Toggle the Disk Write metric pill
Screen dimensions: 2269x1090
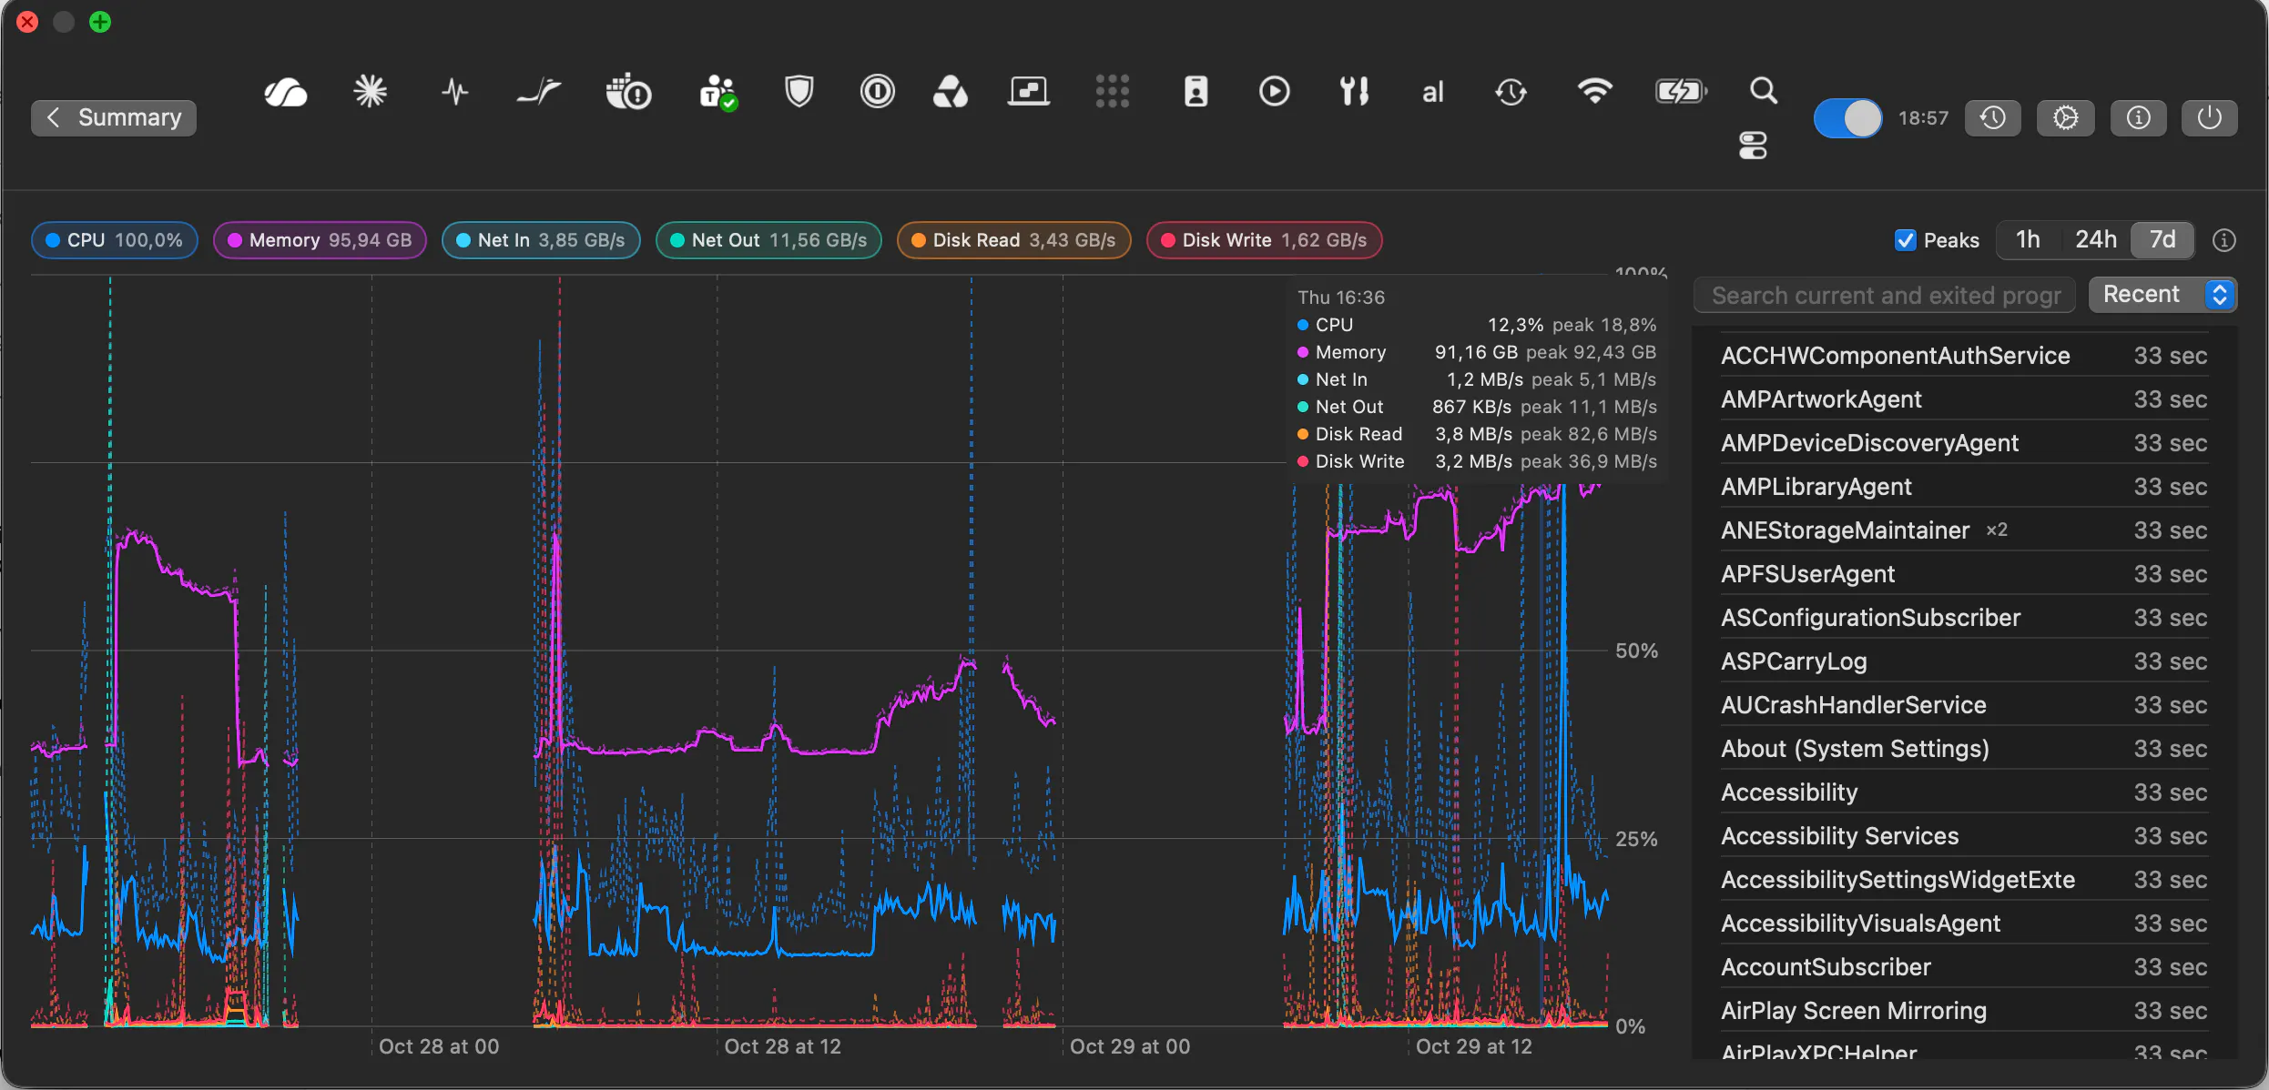1264,240
